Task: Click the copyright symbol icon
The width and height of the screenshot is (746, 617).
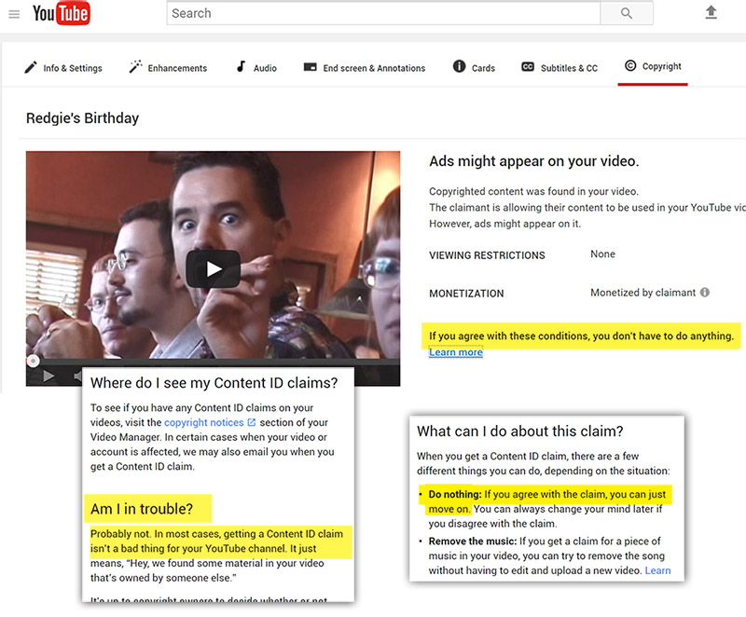Action: [630, 65]
